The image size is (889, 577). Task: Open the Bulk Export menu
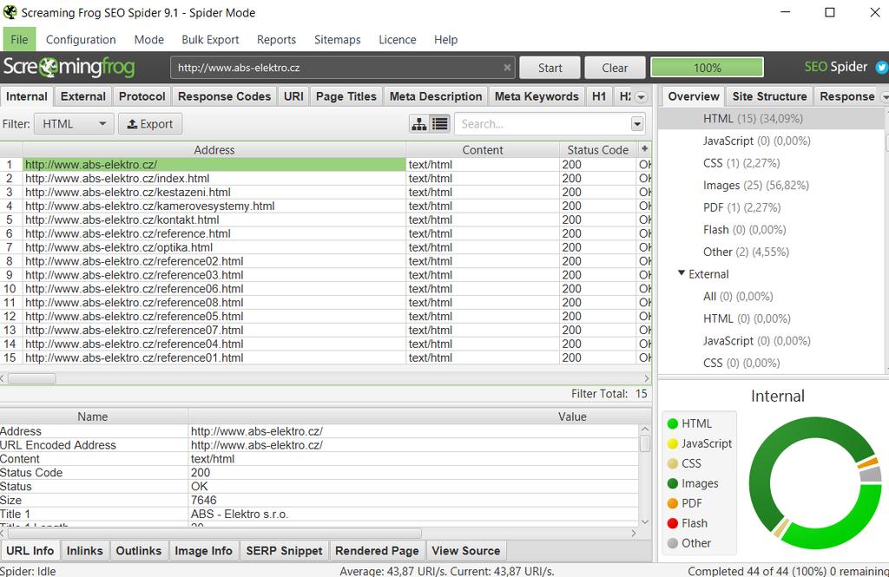pyautogui.click(x=210, y=40)
